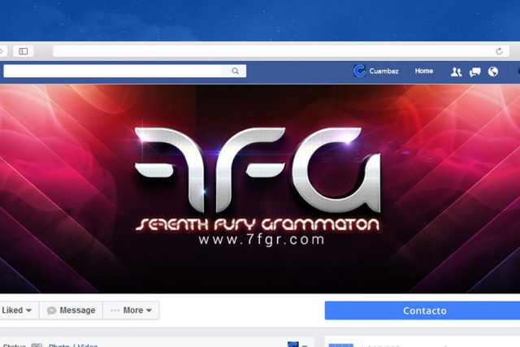Open the messages chat icon

(474, 72)
